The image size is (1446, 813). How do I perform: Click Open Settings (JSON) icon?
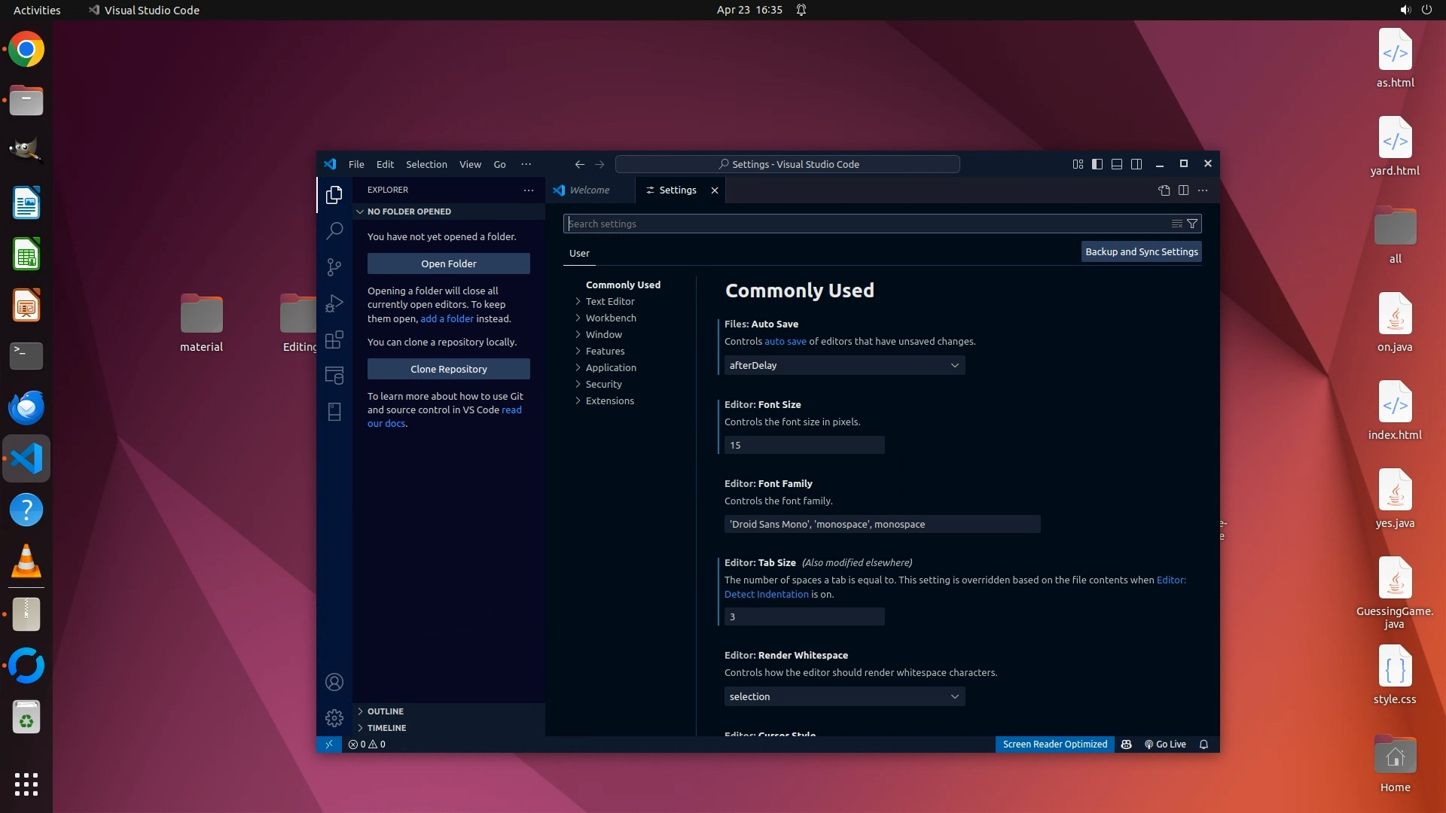(1164, 190)
